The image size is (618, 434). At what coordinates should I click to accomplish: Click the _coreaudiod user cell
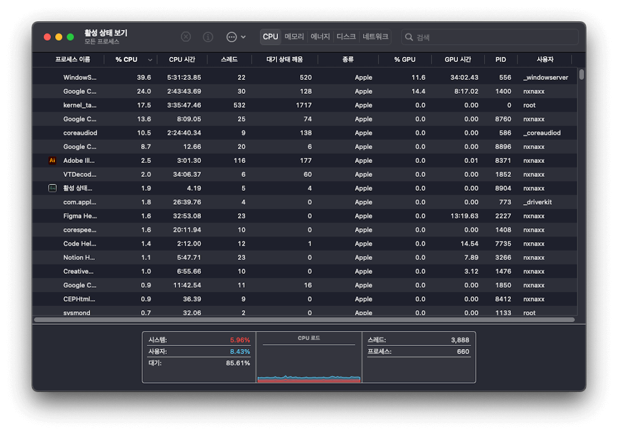pos(542,133)
